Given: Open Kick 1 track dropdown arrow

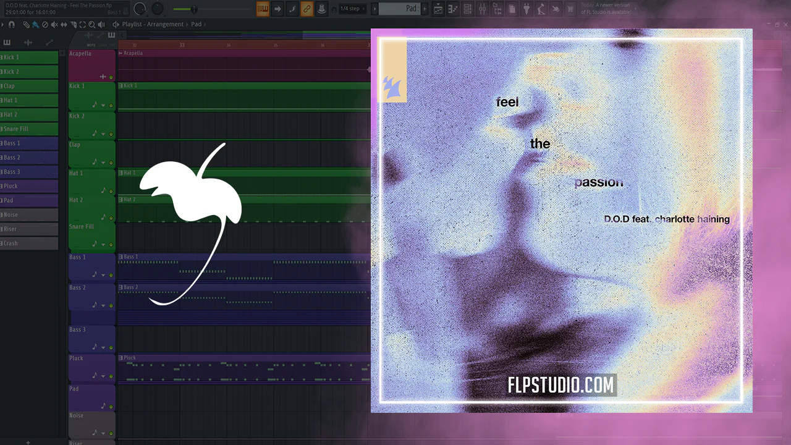Looking at the screenshot, I should [x=103, y=106].
